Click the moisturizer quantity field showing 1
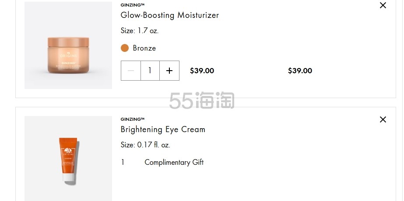The image size is (404, 201). click(150, 71)
